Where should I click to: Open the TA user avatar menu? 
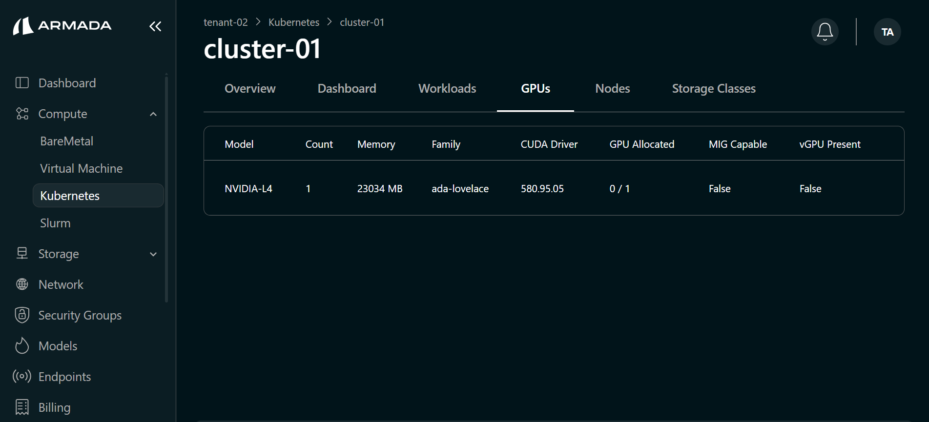[x=888, y=32]
